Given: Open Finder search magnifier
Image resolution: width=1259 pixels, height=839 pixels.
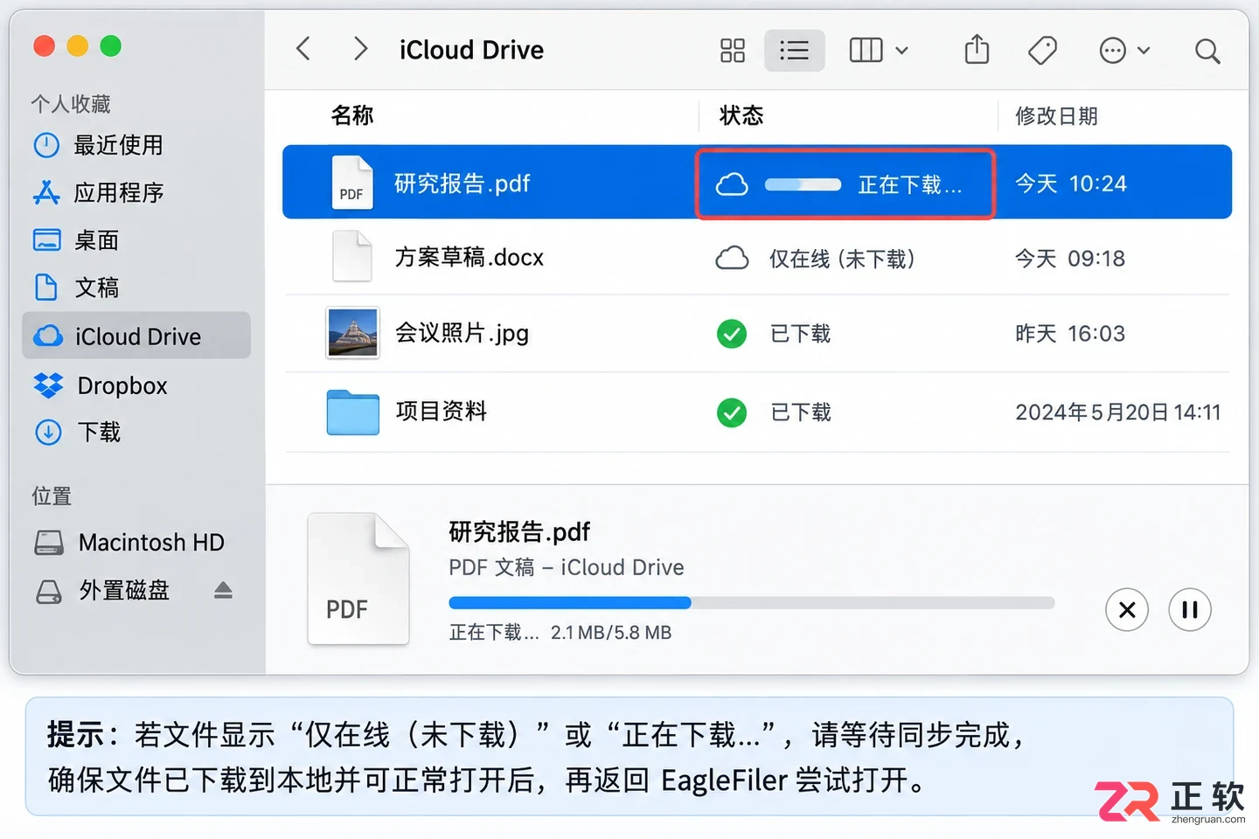Looking at the screenshot, I should click(x=1207, y=52).
